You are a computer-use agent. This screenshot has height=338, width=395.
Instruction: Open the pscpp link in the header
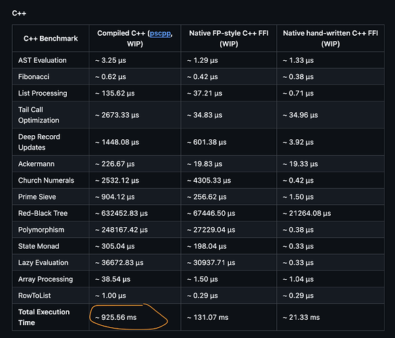pyautogui.click(x=160, y=33)
